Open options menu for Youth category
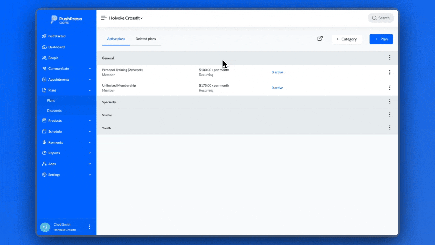 (390, 128)
